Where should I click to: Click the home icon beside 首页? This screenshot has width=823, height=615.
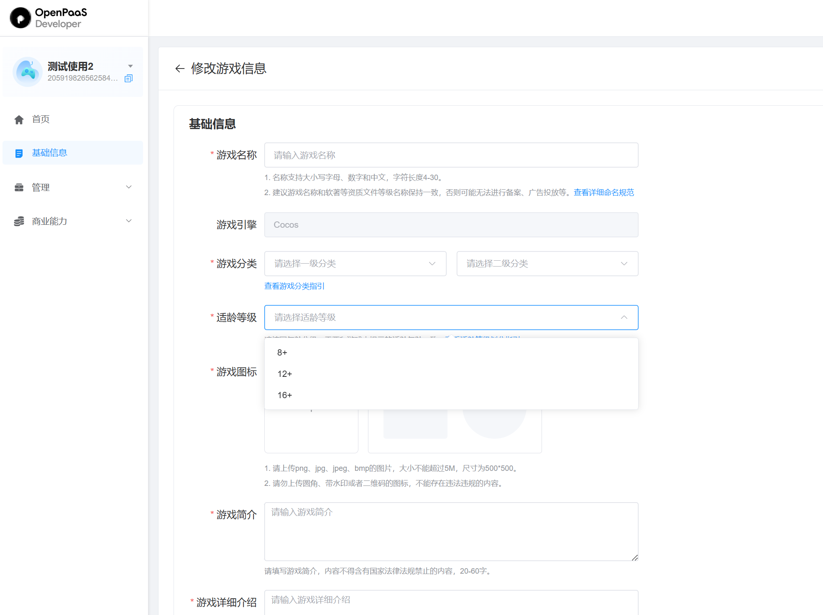click(19, 119)
